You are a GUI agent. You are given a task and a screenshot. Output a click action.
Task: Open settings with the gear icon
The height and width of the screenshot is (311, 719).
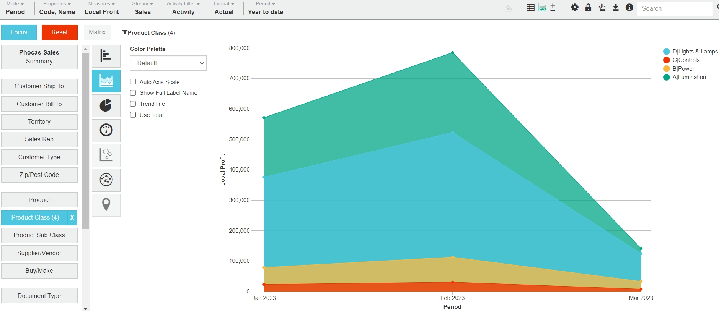point(574,8)
